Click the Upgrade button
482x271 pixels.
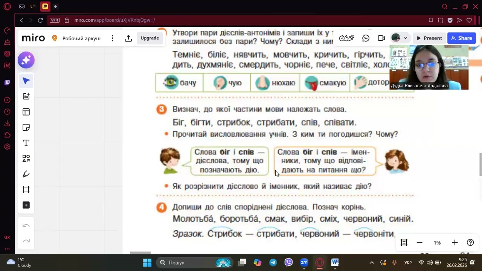150,38
